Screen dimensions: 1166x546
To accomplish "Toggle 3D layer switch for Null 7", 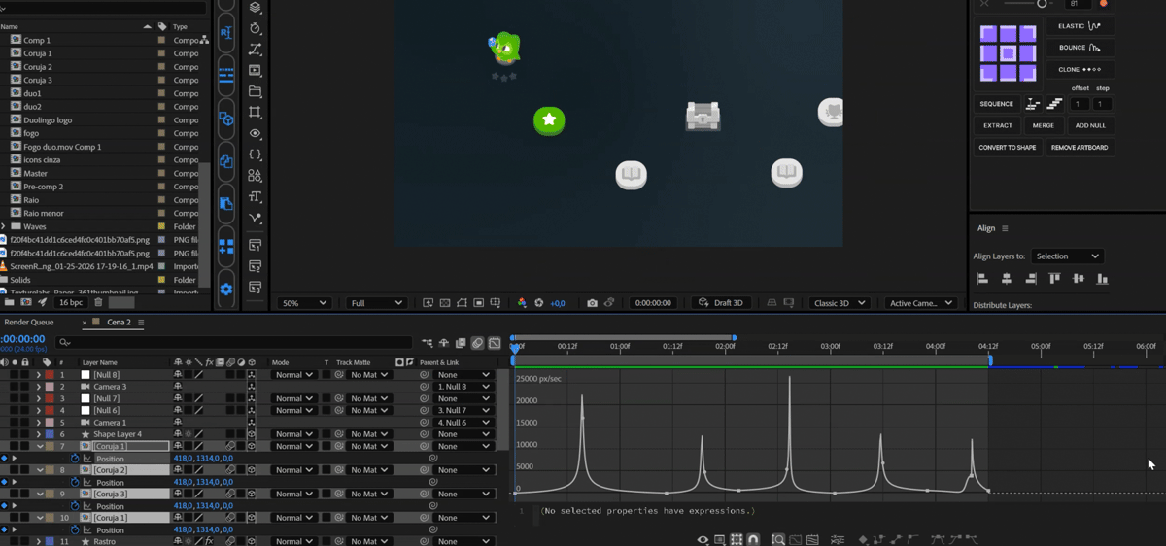I will point(252,398).
